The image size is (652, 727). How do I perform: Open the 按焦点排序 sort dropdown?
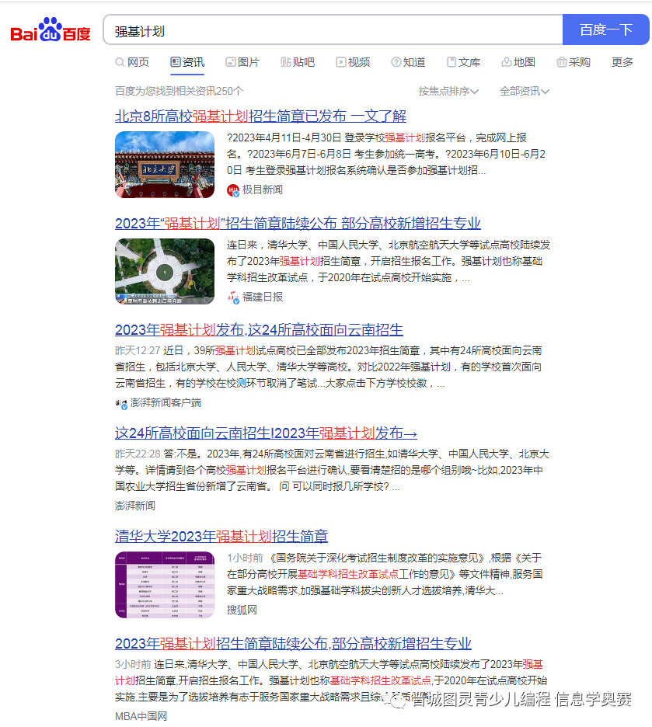pyautogui.click(x=448, y=92)
